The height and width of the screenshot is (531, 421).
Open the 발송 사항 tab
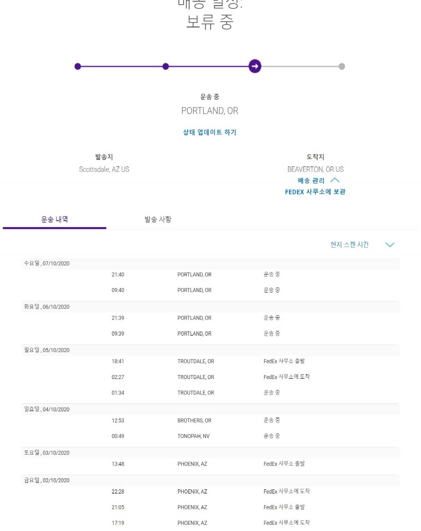(158, 219)
